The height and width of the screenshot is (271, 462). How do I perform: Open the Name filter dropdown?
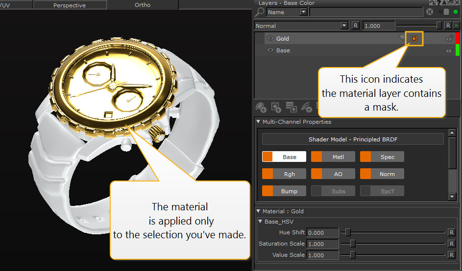pyautogui.click(x=303, y=12)
